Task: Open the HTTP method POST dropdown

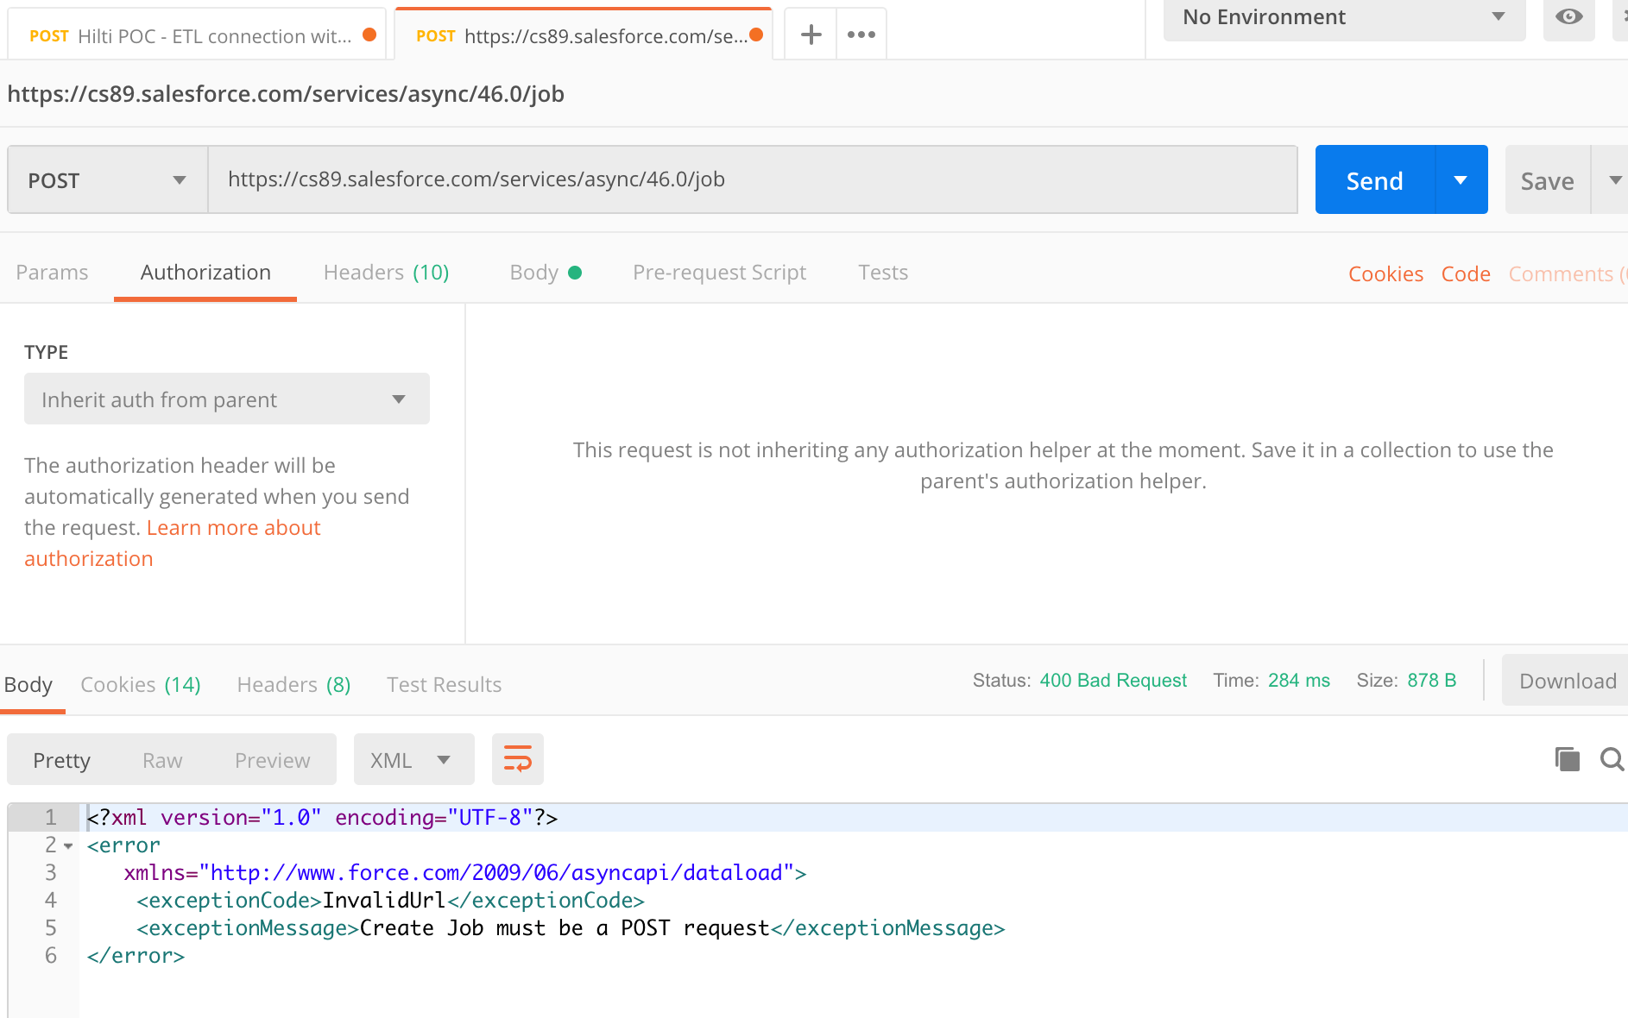Action: [x=108, y=180]
